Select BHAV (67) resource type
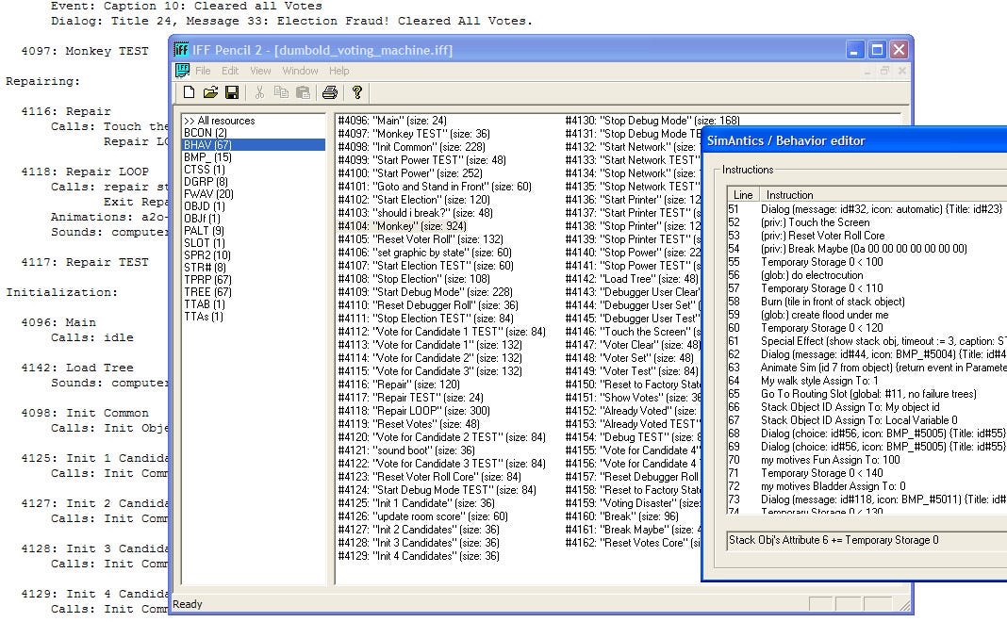The image size is (1007, 622). click(254, 145)
